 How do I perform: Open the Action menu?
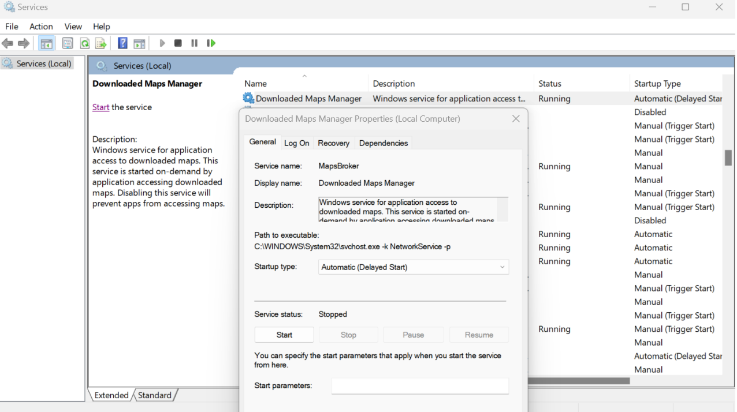coord(41,27)
